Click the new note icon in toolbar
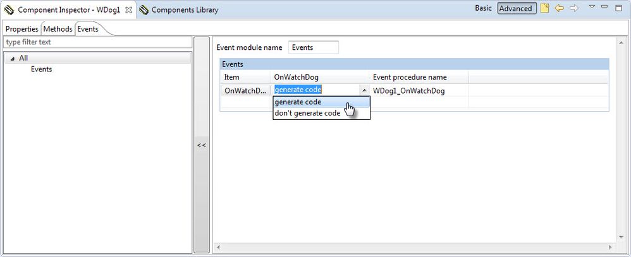Screen dimensions: 631x257 click(544, 9)
